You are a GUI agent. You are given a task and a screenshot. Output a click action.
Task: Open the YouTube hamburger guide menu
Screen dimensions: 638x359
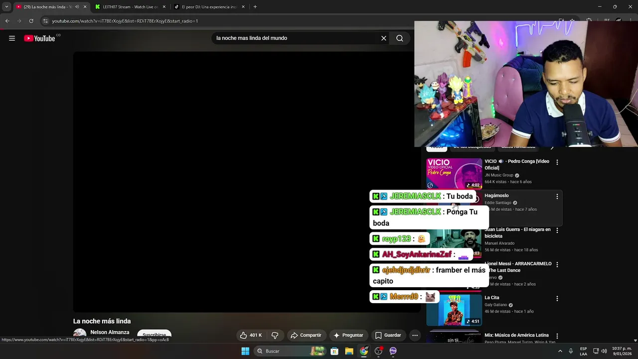click(12, 38)
